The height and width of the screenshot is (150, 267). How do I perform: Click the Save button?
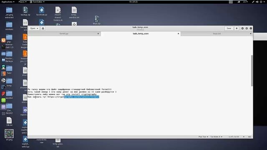229,28
